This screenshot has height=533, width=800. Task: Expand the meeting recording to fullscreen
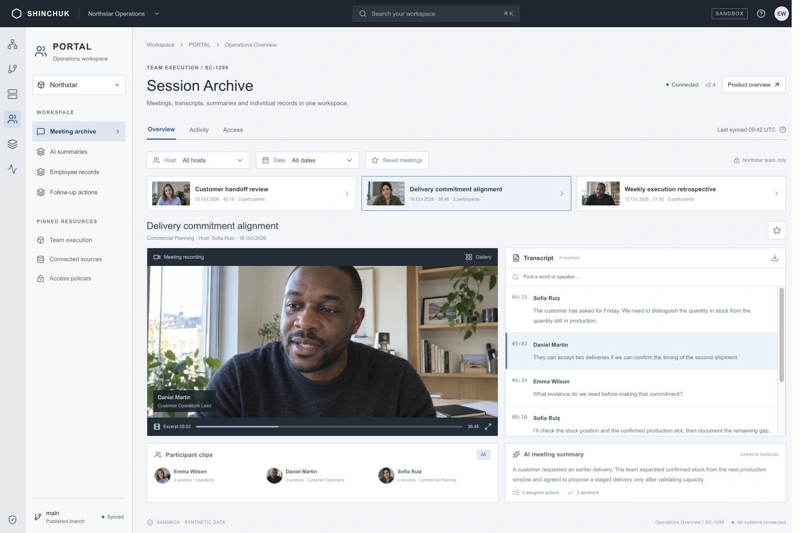[488, 426]
